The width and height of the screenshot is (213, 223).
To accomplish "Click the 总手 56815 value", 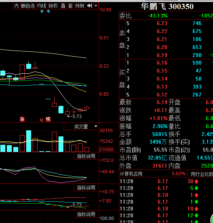I will point(160,134).
